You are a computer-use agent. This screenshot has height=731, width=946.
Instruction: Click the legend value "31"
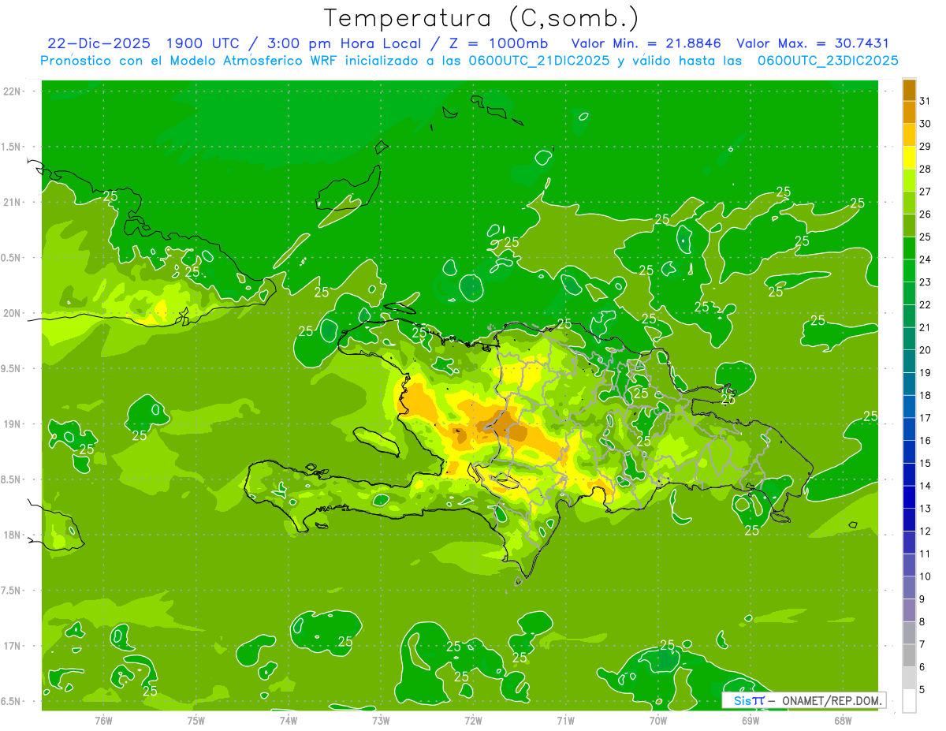click(x=926, y=101)
